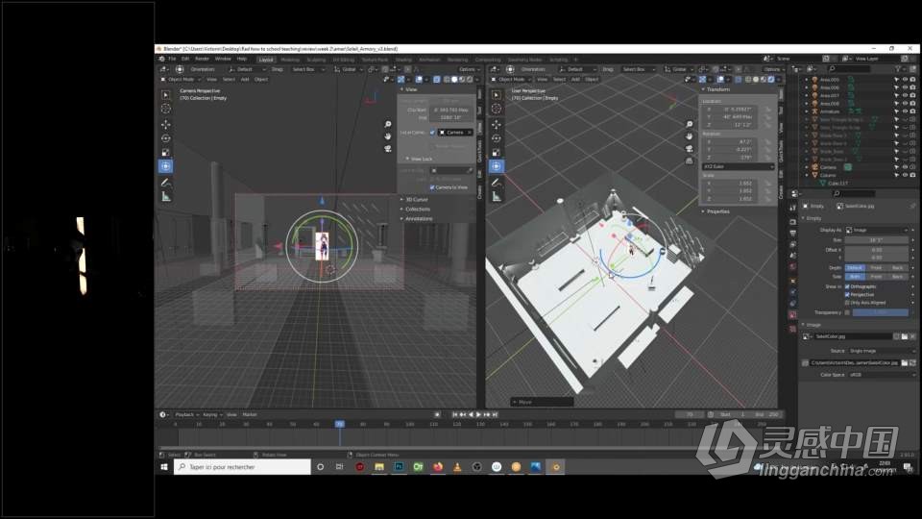Open Photoshop from the Windows taskbar
The height and width of the screenshot is (519, 922).
click(399, 467)
